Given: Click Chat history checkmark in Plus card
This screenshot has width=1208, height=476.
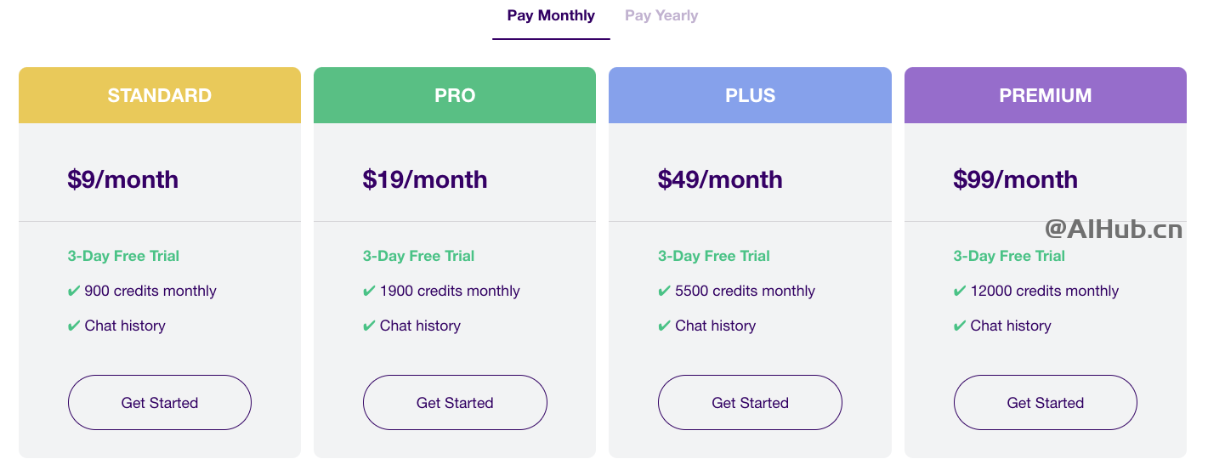Looking at the screenshot, I should coord(664,326).
